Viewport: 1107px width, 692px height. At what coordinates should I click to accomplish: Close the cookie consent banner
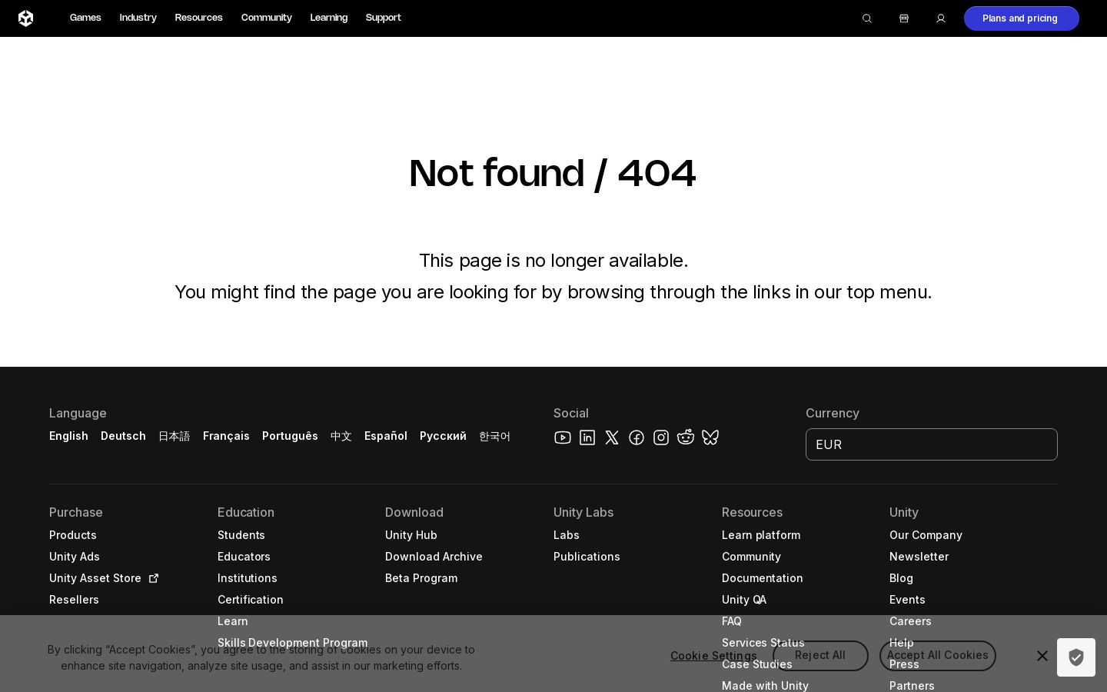point(1042,656)
